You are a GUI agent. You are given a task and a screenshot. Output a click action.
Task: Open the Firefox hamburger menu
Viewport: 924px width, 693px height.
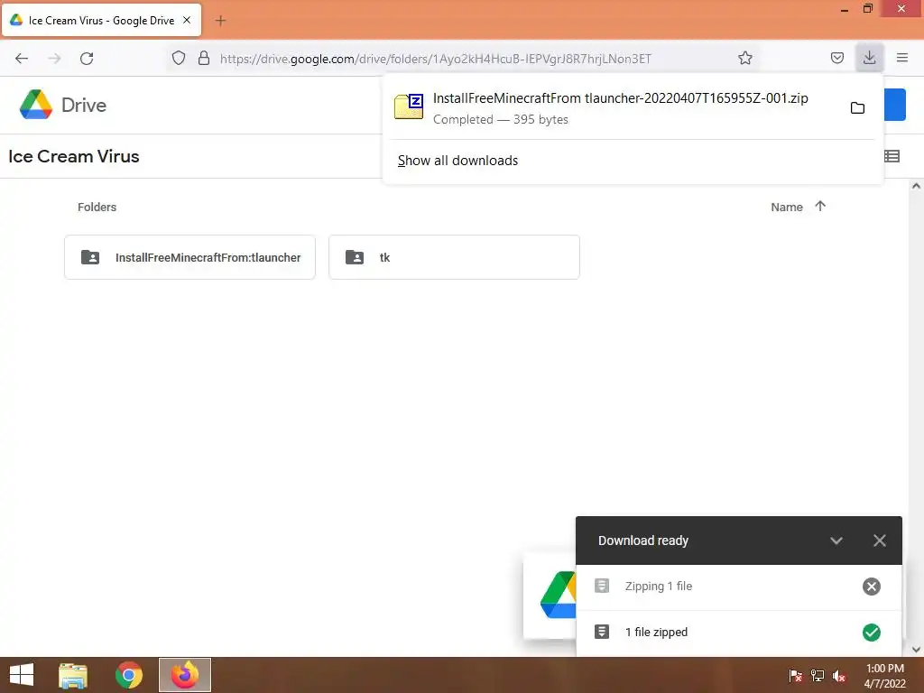pos(902,58)
